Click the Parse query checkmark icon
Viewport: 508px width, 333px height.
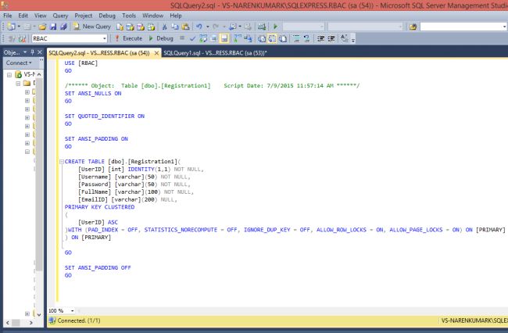point(192,38)
